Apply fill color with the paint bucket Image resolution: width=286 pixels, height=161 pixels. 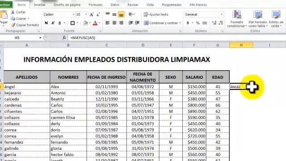[85, 23]
